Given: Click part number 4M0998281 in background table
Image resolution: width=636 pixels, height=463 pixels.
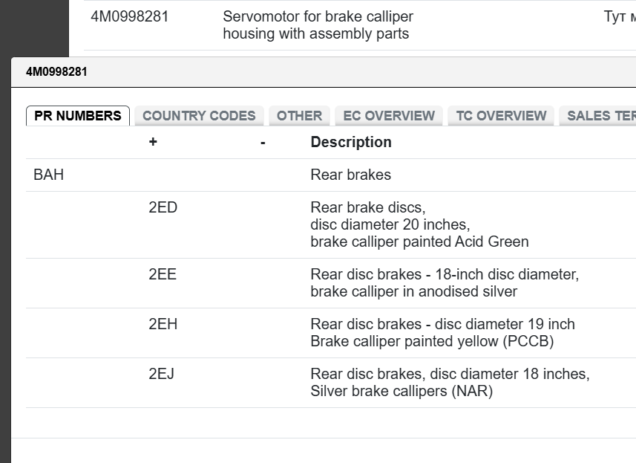Looking at the screenshot, I should [130, 16].
